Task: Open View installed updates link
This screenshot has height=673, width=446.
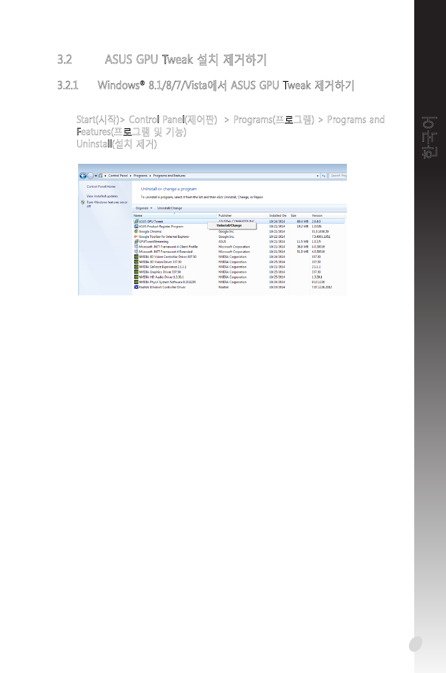Action: tap(102, 197)
